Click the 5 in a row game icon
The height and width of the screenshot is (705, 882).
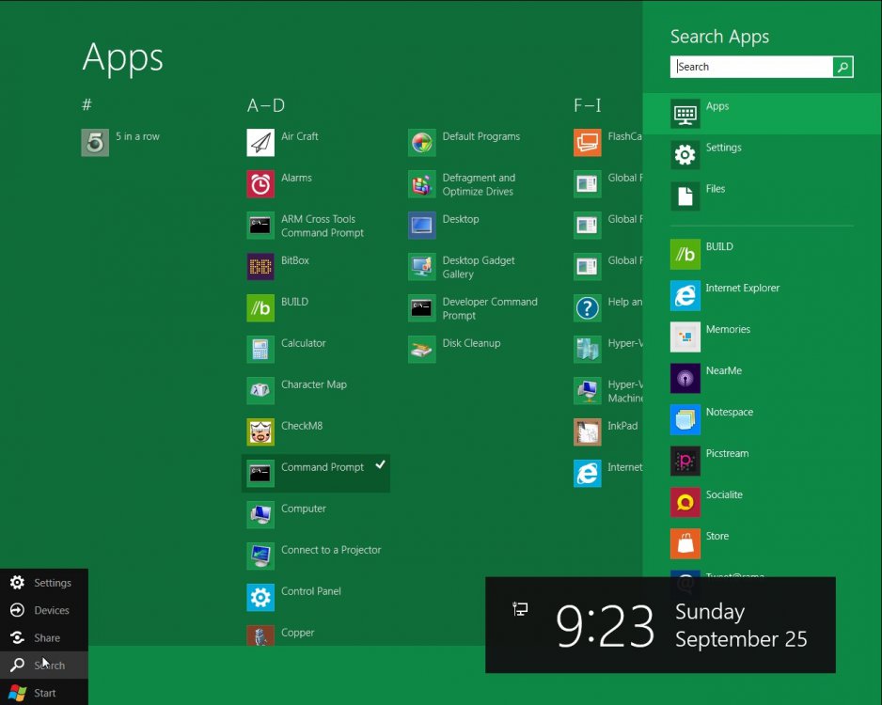[x=95, y=143]
